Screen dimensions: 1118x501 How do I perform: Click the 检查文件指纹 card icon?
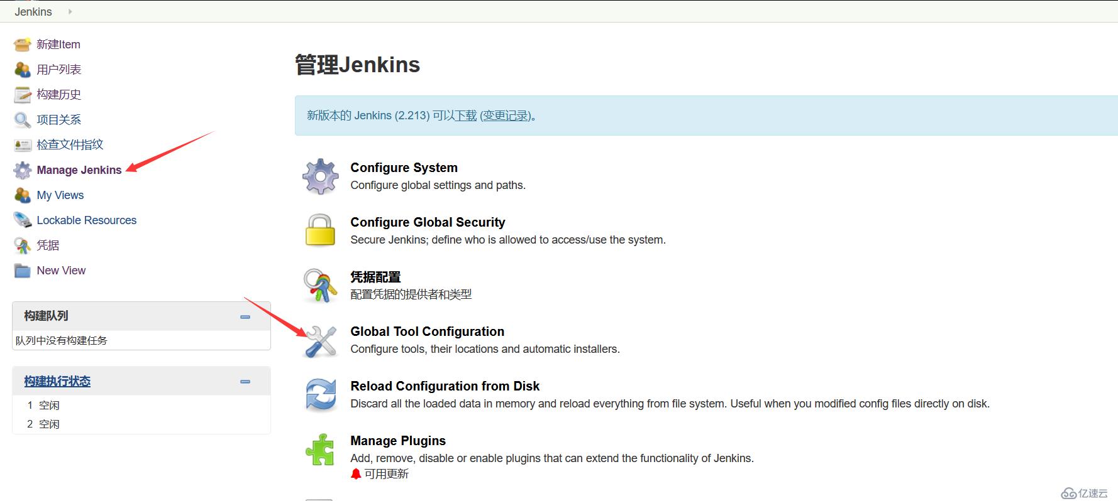(23, 145)
